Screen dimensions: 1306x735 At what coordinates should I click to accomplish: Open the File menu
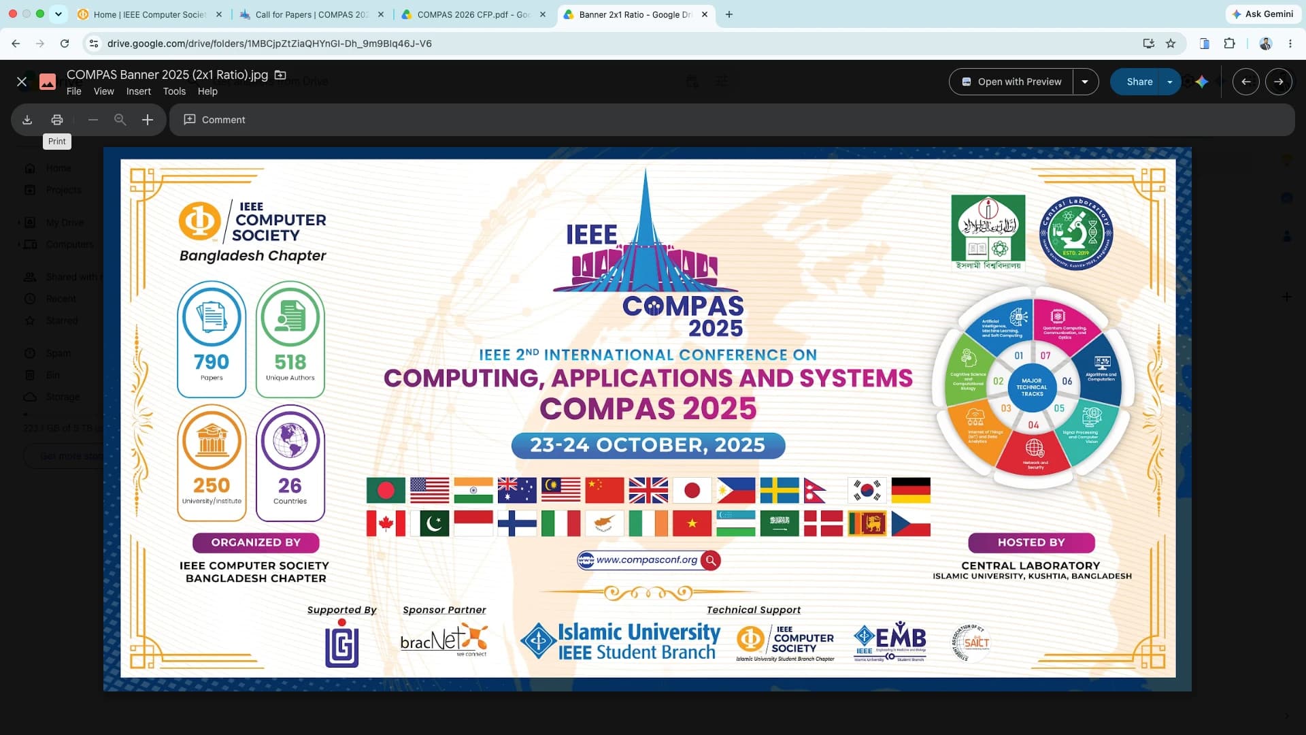(x=74, y=91)
